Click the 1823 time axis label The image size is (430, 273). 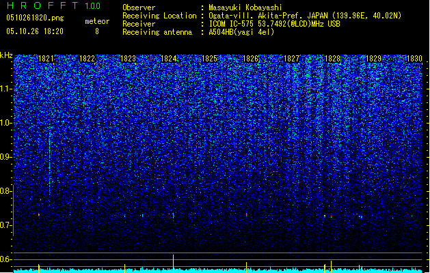(x=128, y=59)
